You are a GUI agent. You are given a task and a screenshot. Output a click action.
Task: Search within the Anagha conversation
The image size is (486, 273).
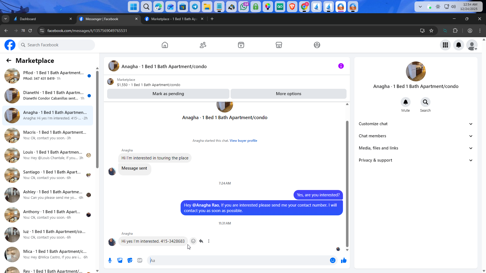click(x=426, y=102)
